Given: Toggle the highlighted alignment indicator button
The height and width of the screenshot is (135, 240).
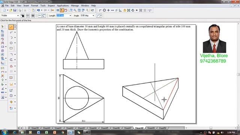Looking at the screenshot, I should coord(62,10).
